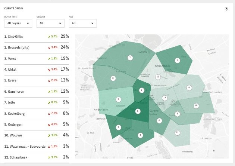235x166 pixels.
Task: Click map marker 11 on the map
Action: tap(177, 133)
